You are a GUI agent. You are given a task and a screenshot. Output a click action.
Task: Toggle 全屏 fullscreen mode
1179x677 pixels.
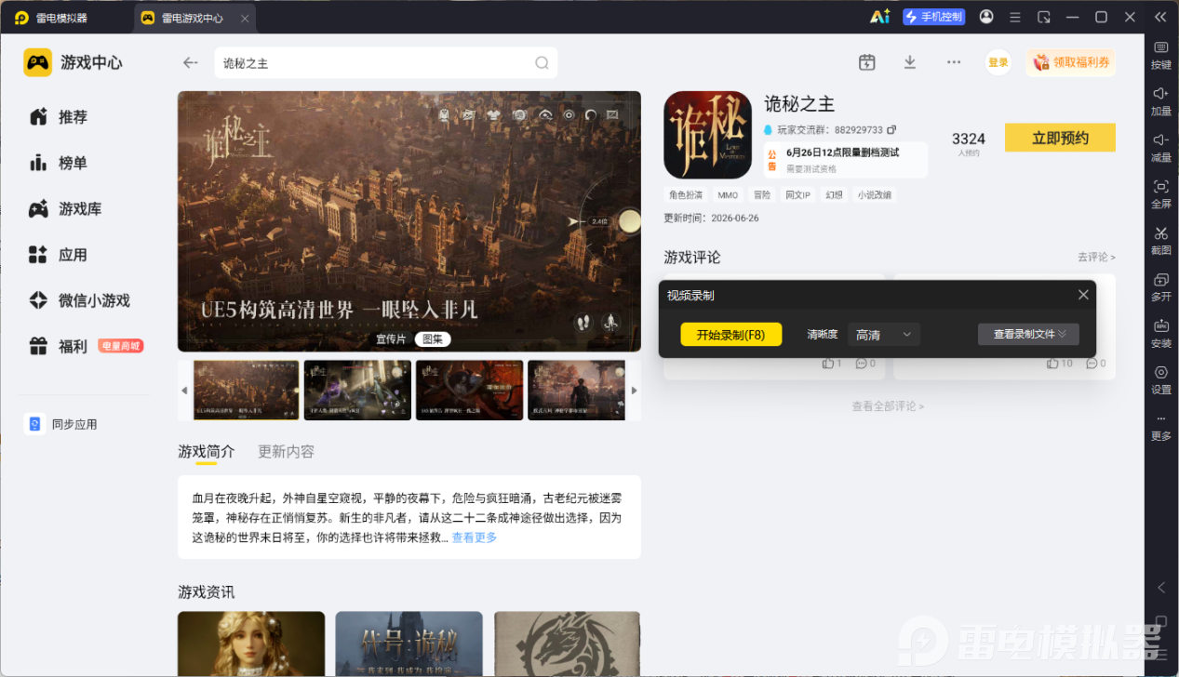pos(1161,194)
